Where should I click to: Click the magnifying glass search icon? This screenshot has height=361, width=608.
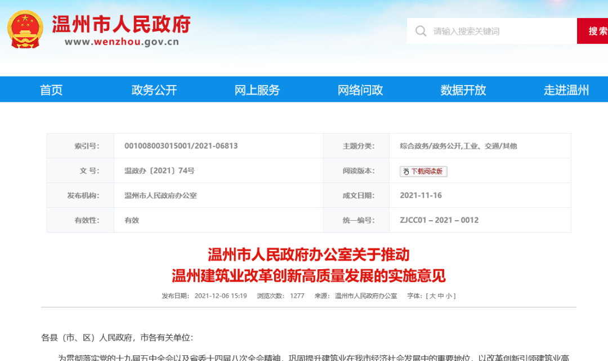click(x=421, y=30)
